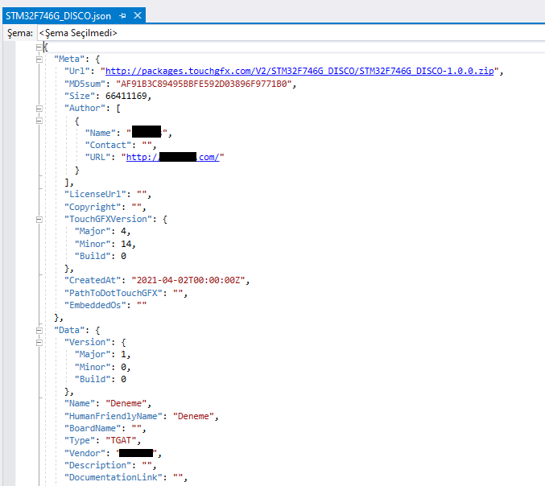
Task: Click the "LicenseUrl" key
Action: 95,194
